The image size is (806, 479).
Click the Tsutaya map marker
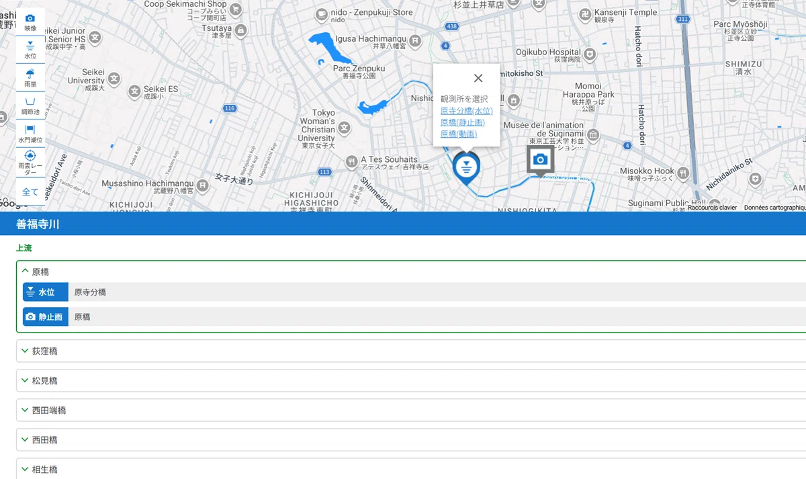pyautogui.click(x=241, y=30)
